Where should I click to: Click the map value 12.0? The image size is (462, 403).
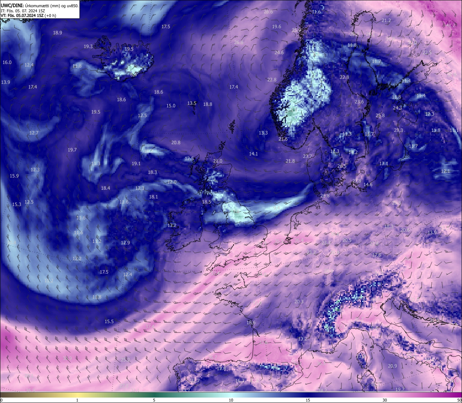coord(172,182)
